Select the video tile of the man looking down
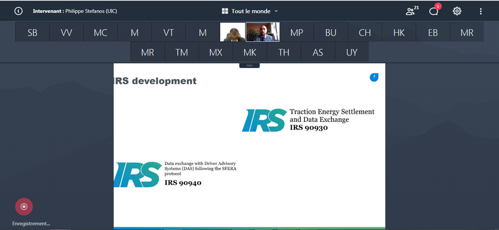Screen dimensions: 499x230 [232, 32]
